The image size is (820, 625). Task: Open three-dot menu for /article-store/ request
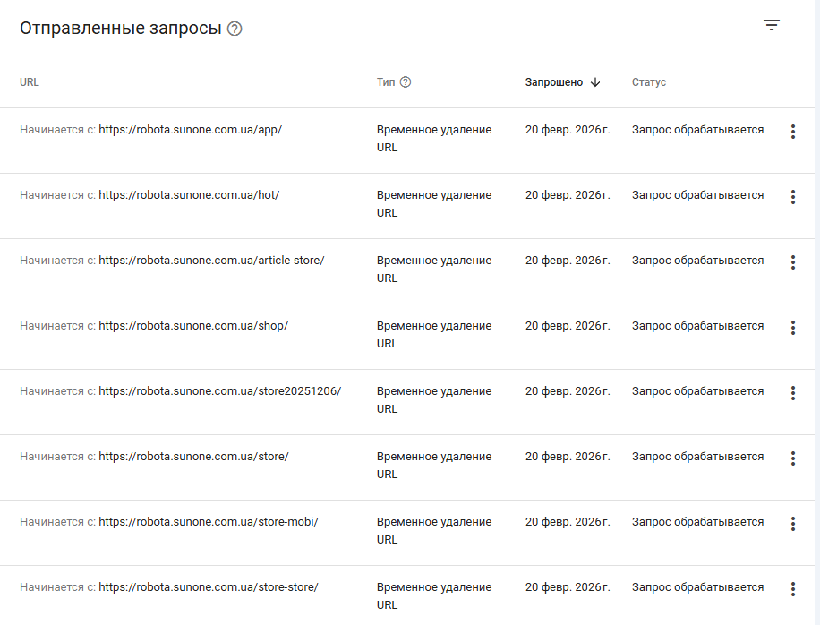click(792, 262)
